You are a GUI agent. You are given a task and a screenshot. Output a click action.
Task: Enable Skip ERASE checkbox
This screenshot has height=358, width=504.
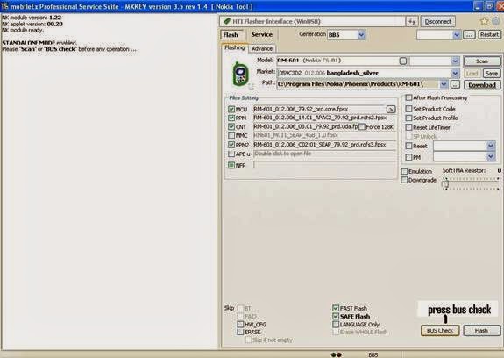coord(240,332)
